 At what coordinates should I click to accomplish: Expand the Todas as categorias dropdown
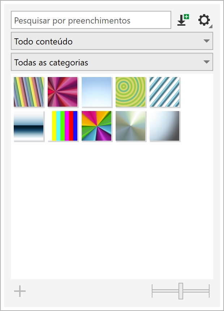tap(112, 62)
